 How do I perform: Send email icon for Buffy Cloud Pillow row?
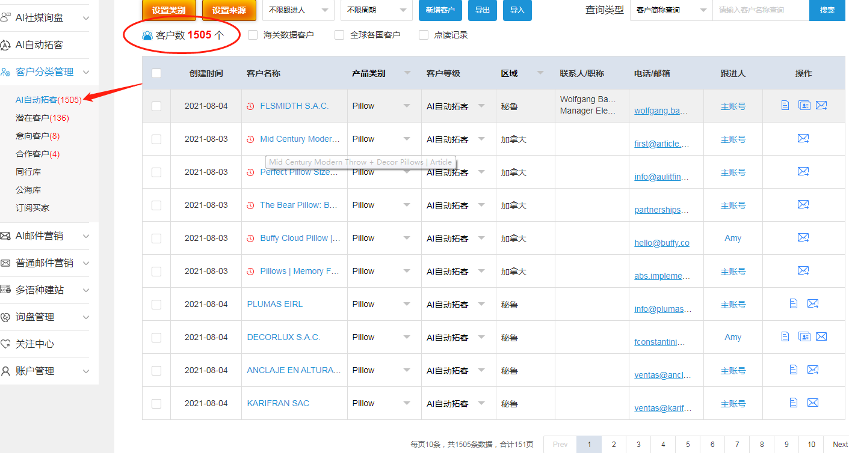pyautogui.click(x=803, y=238)
